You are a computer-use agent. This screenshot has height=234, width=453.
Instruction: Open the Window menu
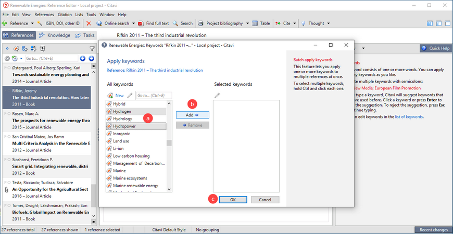107,15
